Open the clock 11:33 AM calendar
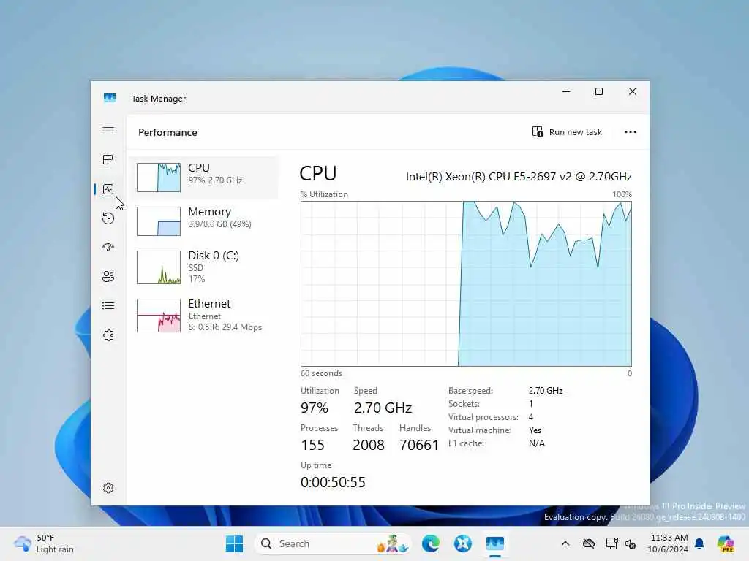The height and width of the screenshot is (561, 749). pyautogui.click(x=668, y=543)
